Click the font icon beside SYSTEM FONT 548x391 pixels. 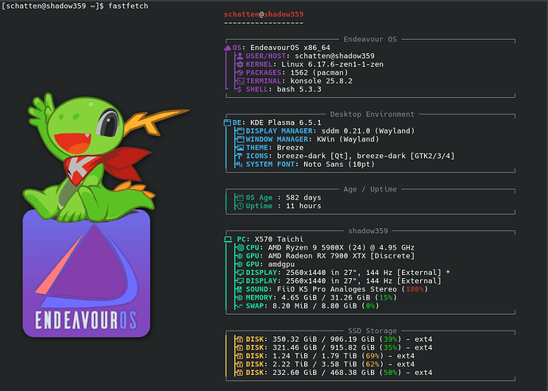240,165
